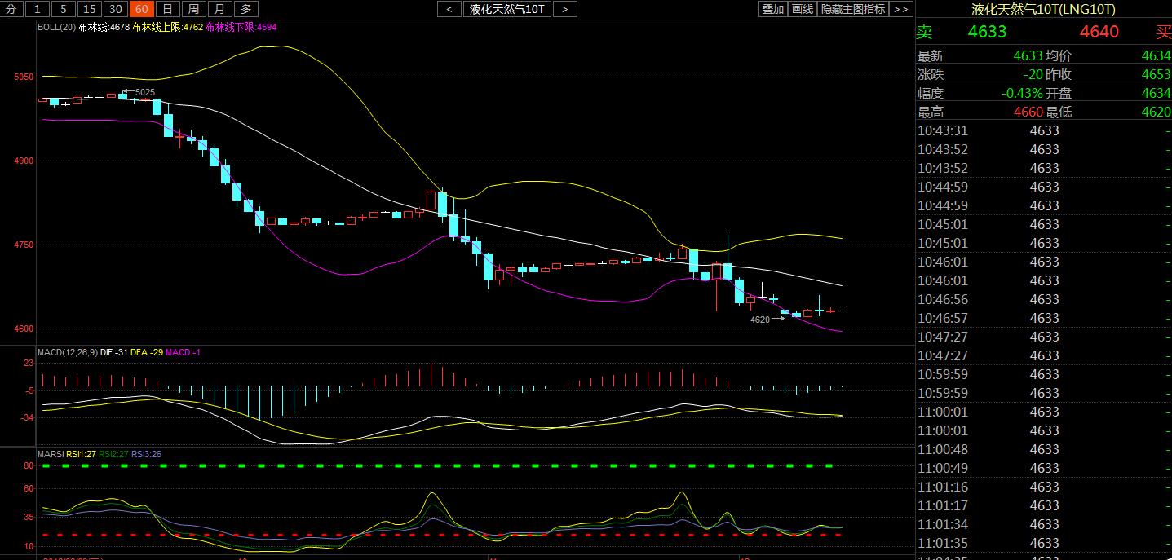
Task: Open the 多 multi-period view
Action: click(245, 9)
